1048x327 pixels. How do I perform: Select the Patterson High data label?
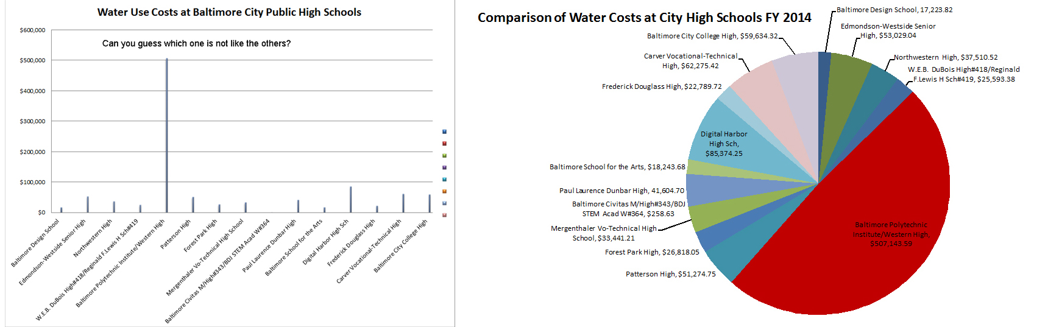(x=670, y=274)
